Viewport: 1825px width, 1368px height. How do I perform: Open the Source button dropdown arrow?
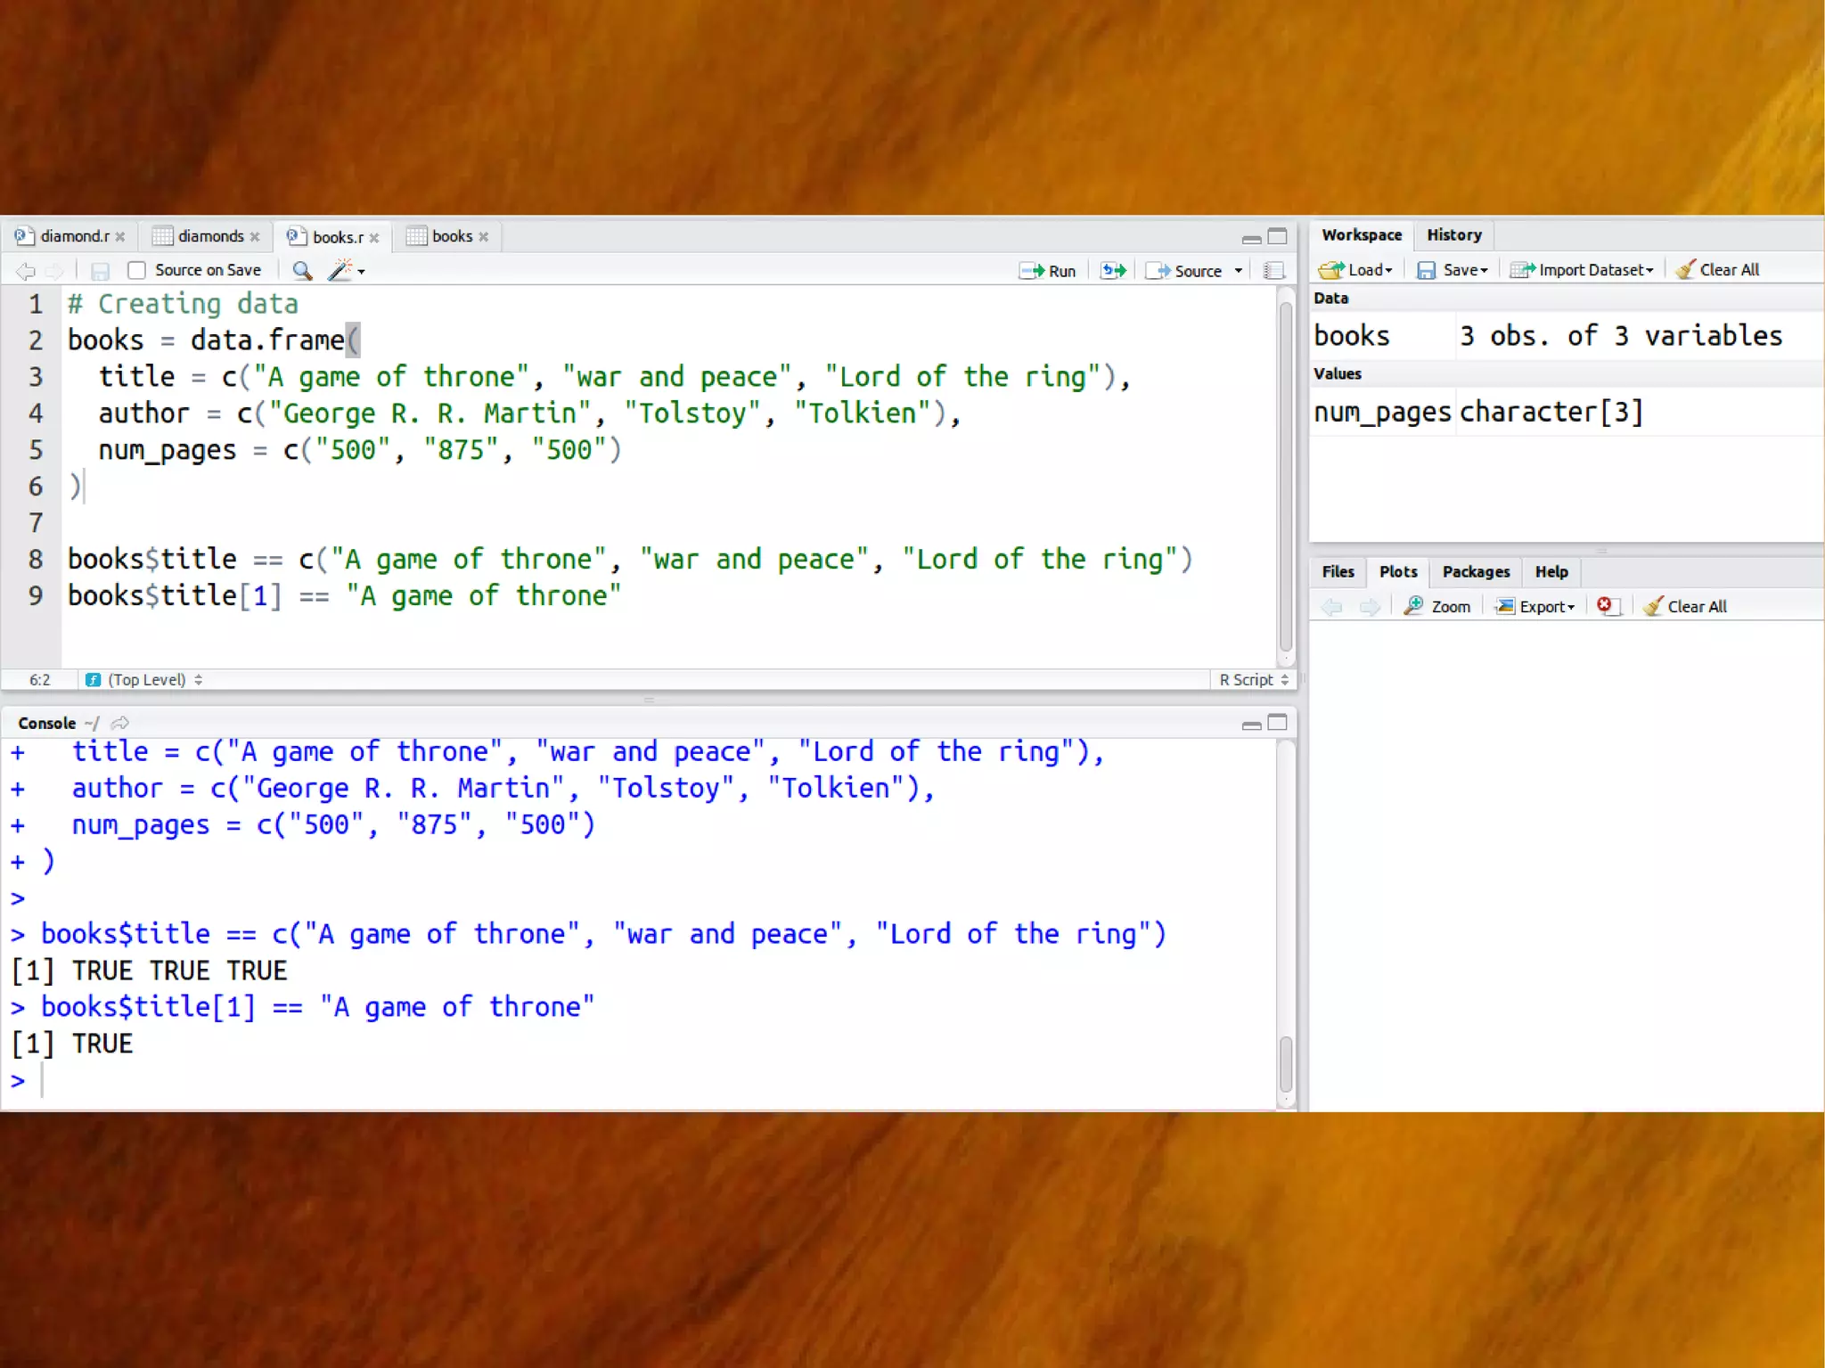pos(1239,270)
